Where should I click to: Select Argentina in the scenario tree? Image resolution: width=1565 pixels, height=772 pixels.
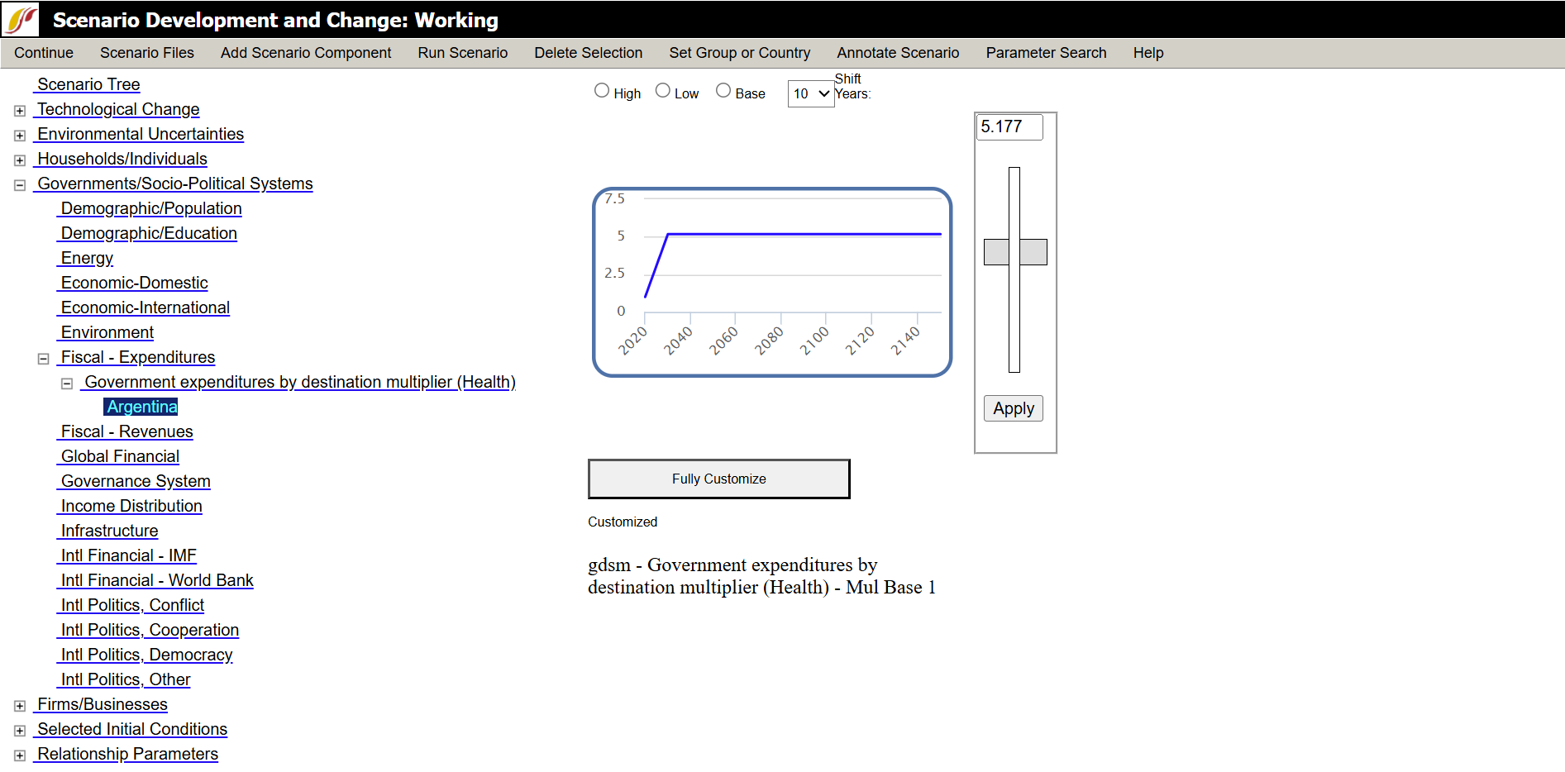141,407
